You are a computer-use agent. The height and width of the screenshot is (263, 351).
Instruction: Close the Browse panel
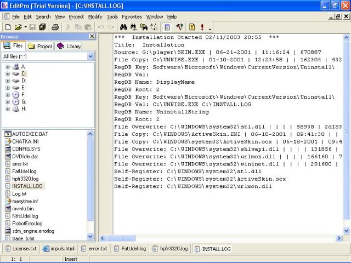pyautogui.click(x=92, y=36)
